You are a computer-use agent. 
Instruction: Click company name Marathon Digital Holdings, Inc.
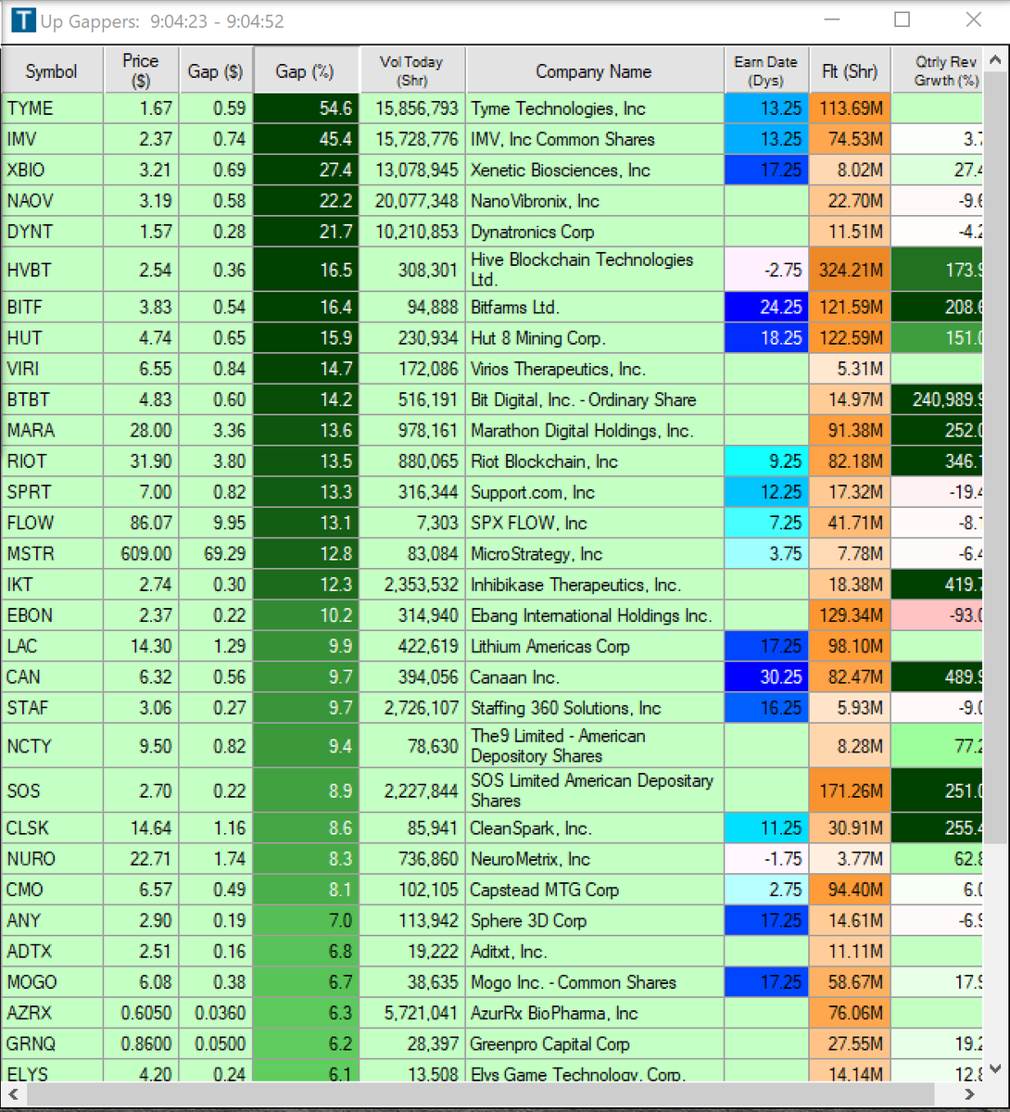coord(582,430)
